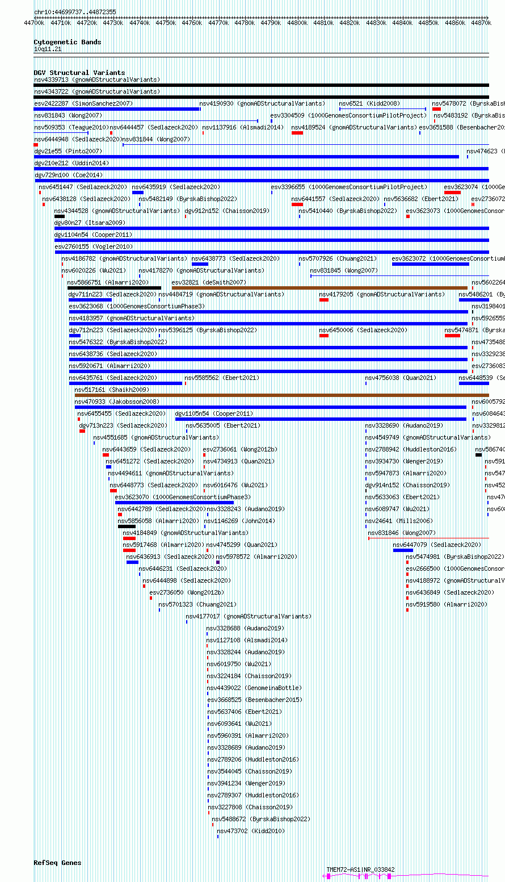Select variant label esv2736061 (Wong2012b)
This screenshot has height=882, width=505.
[x=241, y=449]
